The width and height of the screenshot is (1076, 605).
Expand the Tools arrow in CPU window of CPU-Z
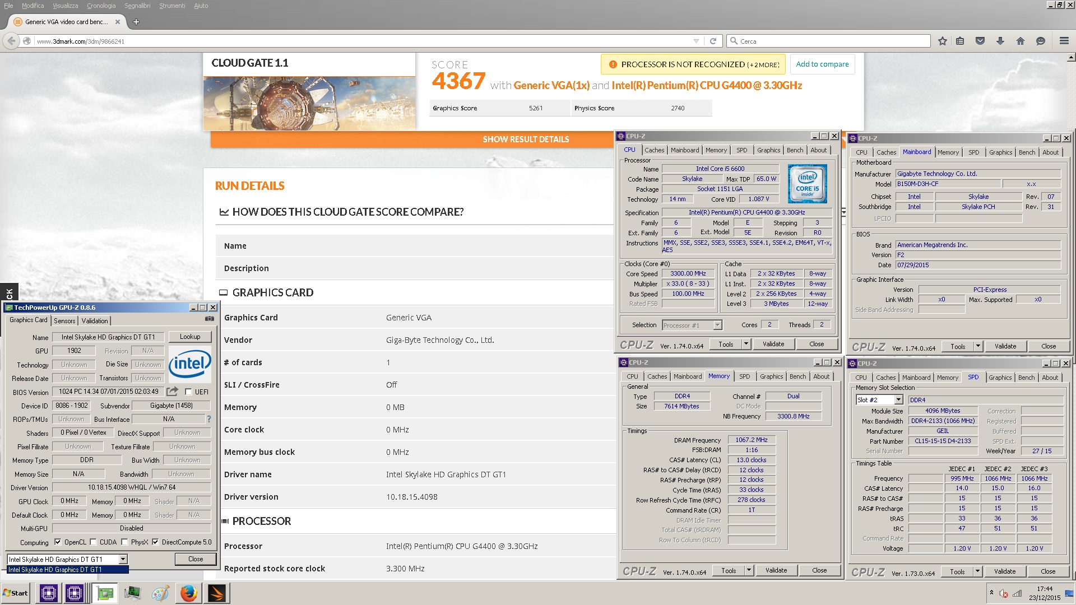[x=746, y=344]
